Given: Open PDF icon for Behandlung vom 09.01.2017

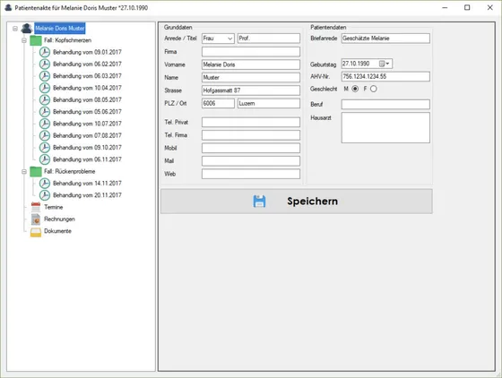Looking at the screenshot, I should click(x=45, y=52).
